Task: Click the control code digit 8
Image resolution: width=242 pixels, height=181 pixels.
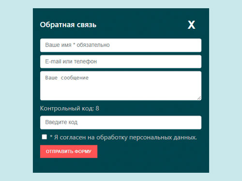Action: tap(97, 108)
